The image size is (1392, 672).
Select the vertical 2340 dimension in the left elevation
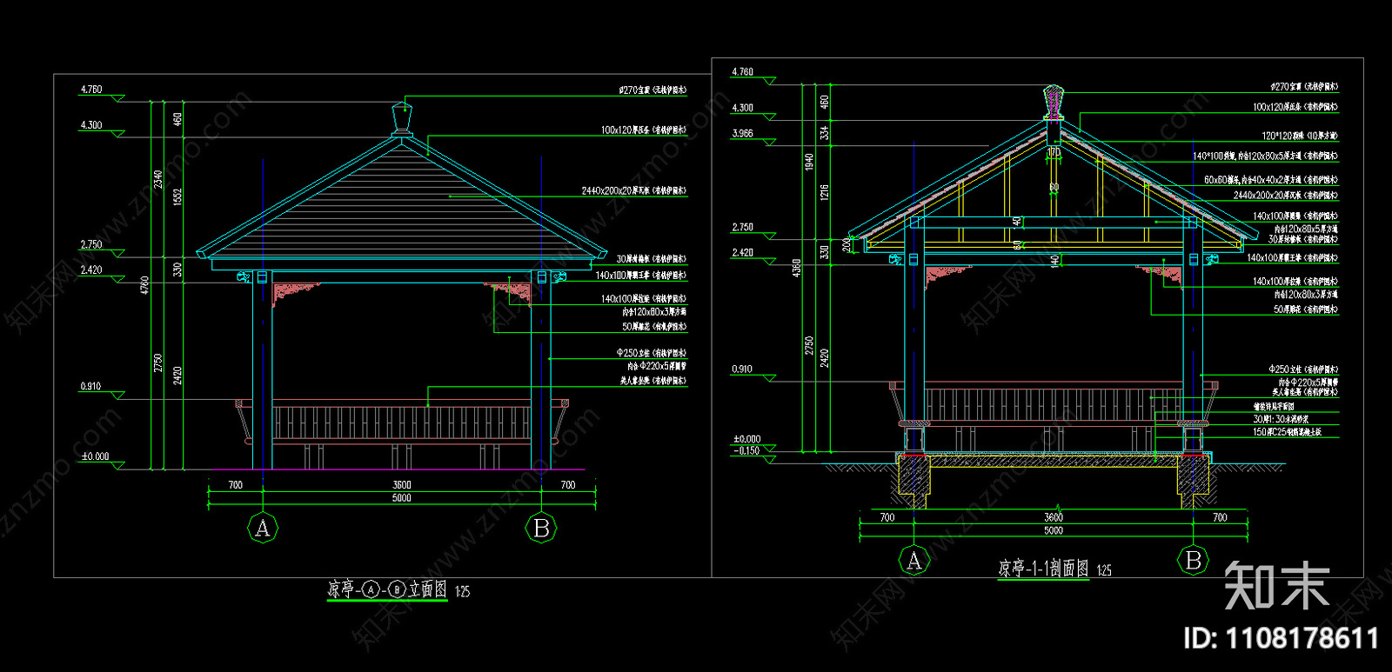157,179
